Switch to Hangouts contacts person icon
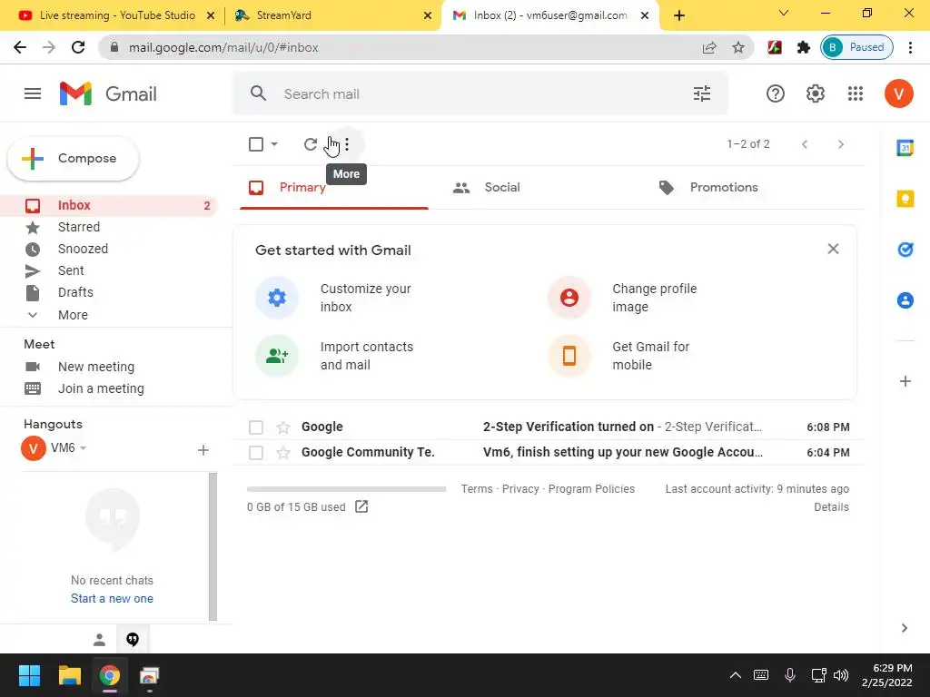Image resolution: width=930 pixels, height=697 pixels. coord(99,640)
